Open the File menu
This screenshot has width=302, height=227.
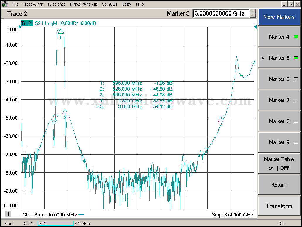tap(15, 4)
